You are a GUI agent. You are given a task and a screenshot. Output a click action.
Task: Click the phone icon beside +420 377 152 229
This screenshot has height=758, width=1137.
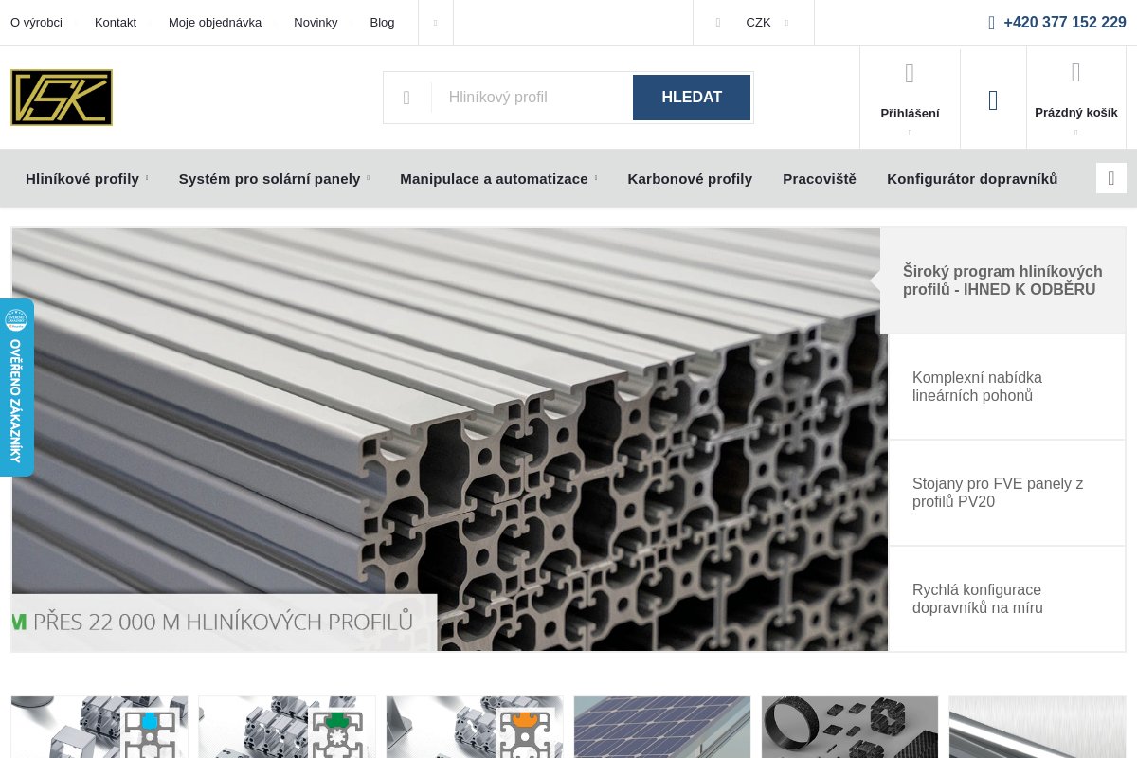pos(991,23)
